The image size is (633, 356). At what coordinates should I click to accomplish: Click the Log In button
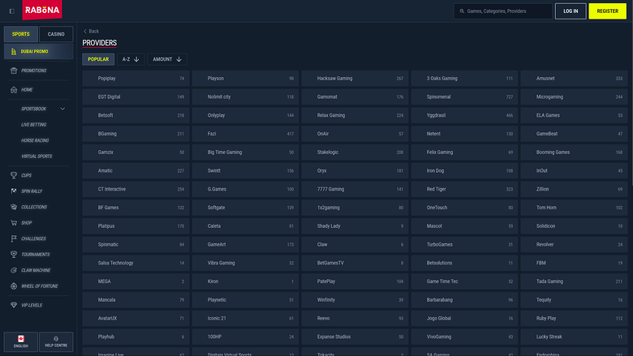click(570, 11)
